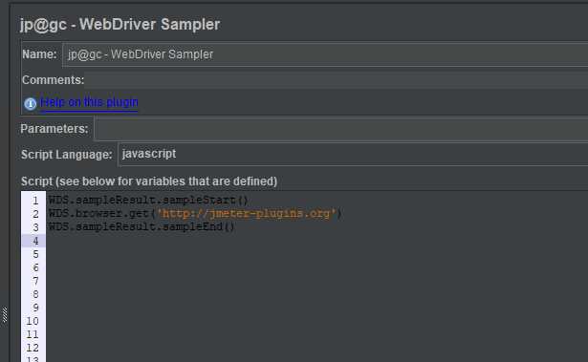The height and width of the screenshot is (362, 588).
Task: Click the 'http://jmeter-plugins.org' URL string
Action: click(x=247, y=214)
